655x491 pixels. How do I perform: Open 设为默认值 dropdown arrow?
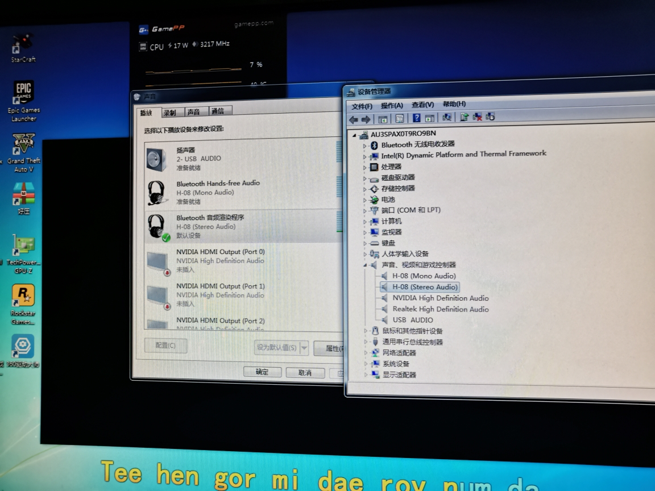(305, 347)
